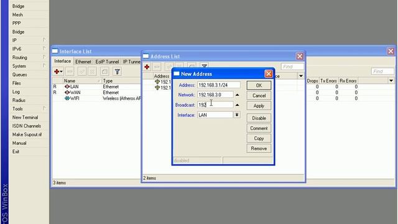Switch to the Ethernet tab

[83, 62]
